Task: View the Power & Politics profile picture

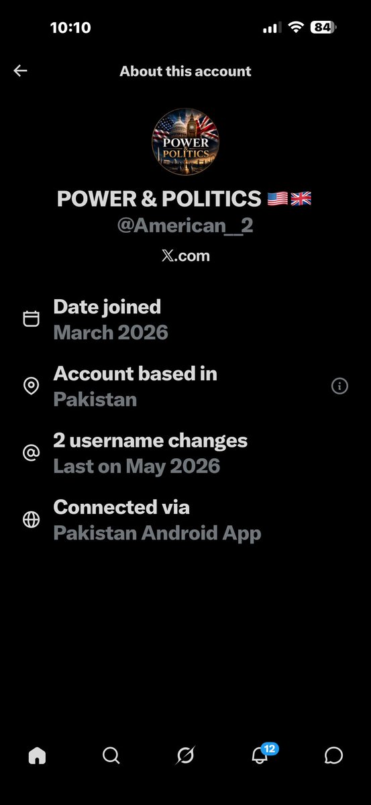Action: tap(185, 142)
